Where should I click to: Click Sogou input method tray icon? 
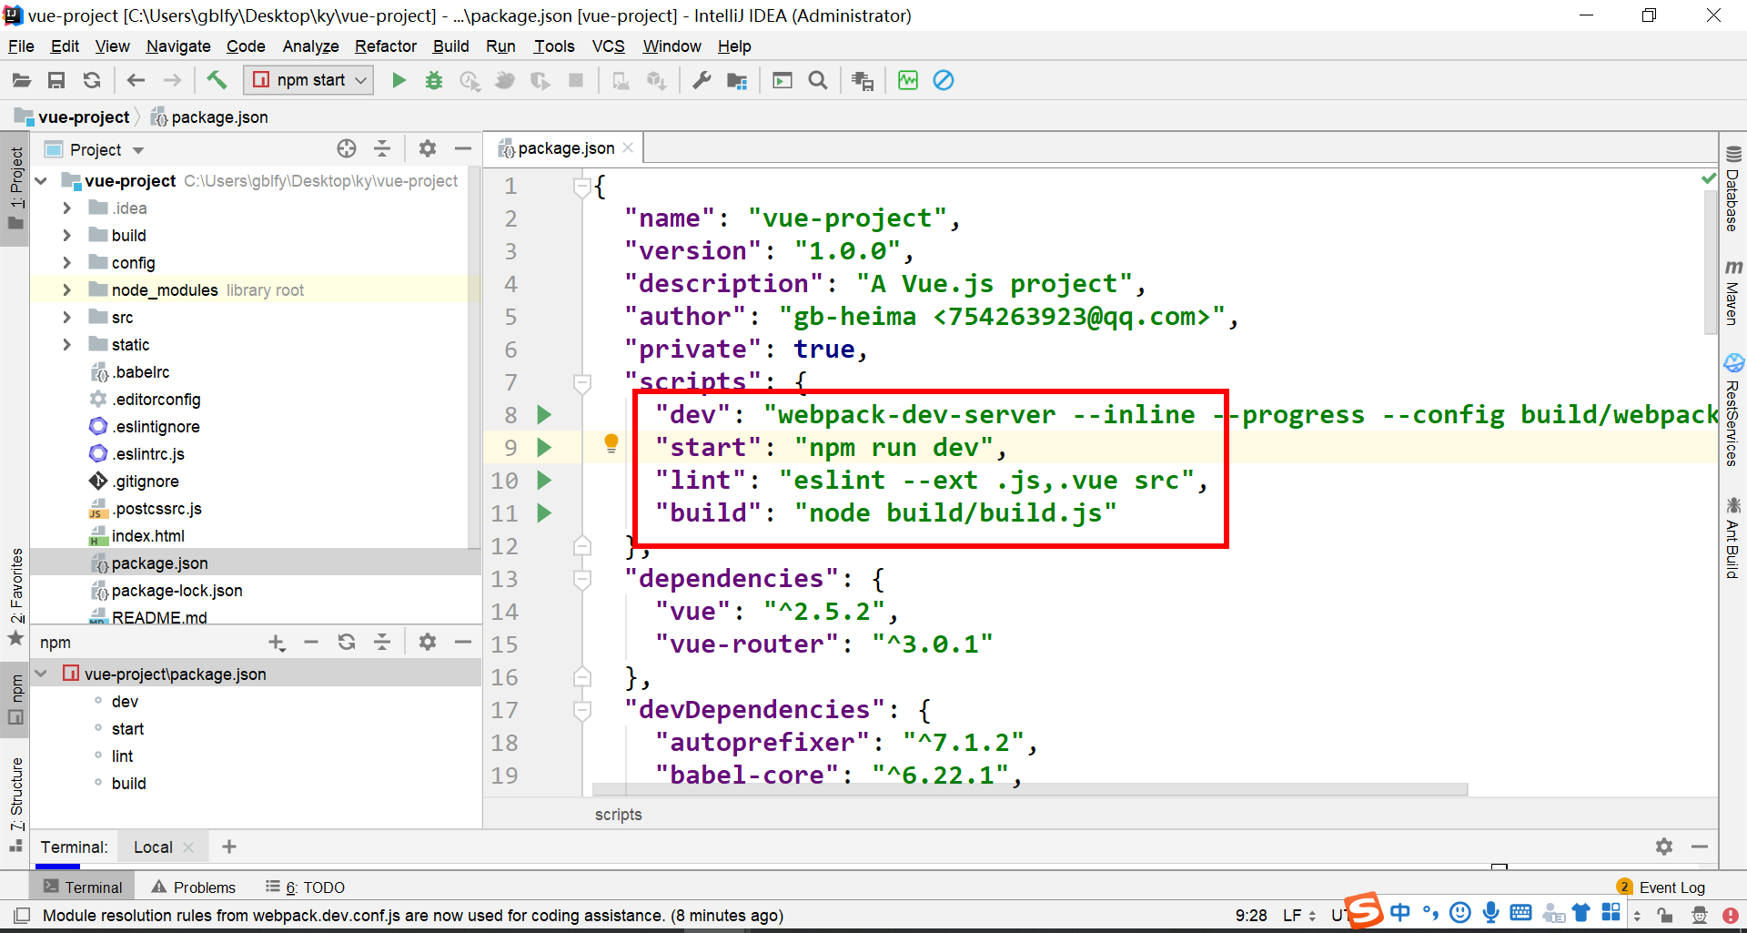(x=1364, y=910)
